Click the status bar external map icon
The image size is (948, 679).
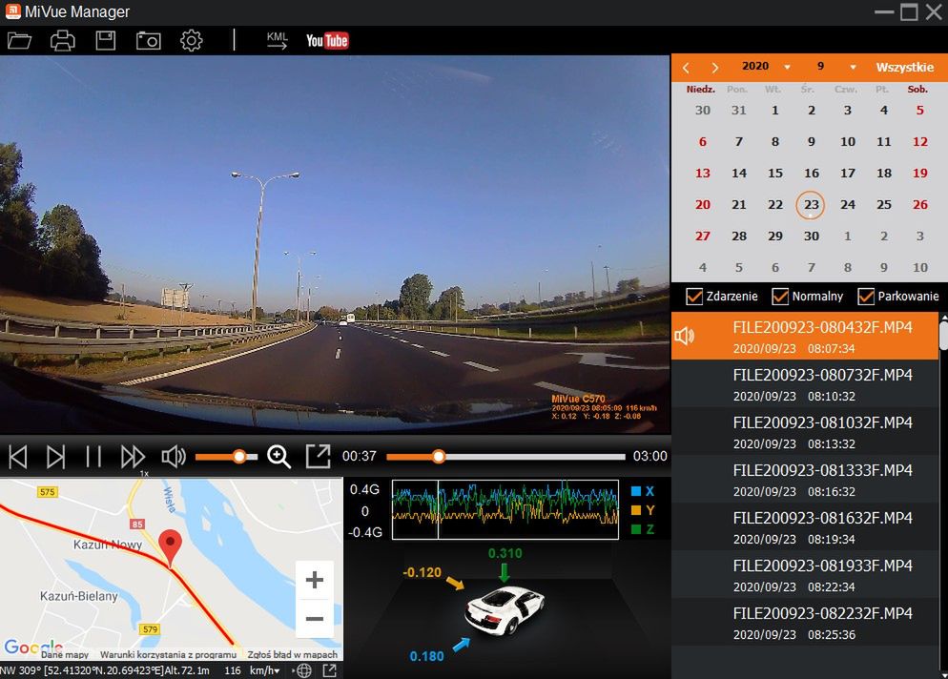[x=329, y=670]
